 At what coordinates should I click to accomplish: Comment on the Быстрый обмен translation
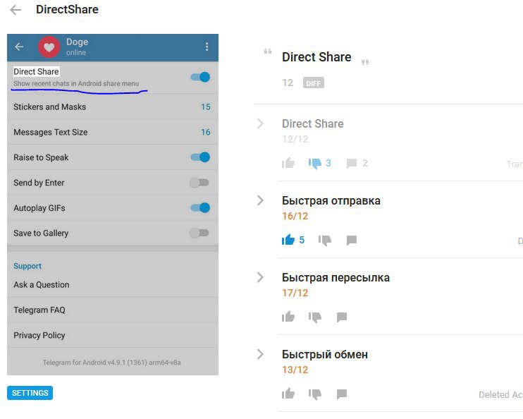(x=342, y=394)
